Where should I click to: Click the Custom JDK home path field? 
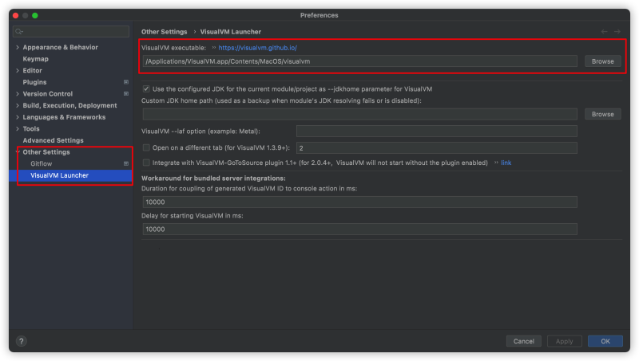coord(359,115)
